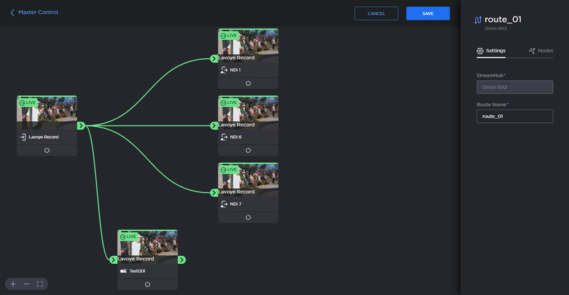Viewport: 569px width, 295px height.
Task: Click the Cancel button
Action: tap(376, 14)
